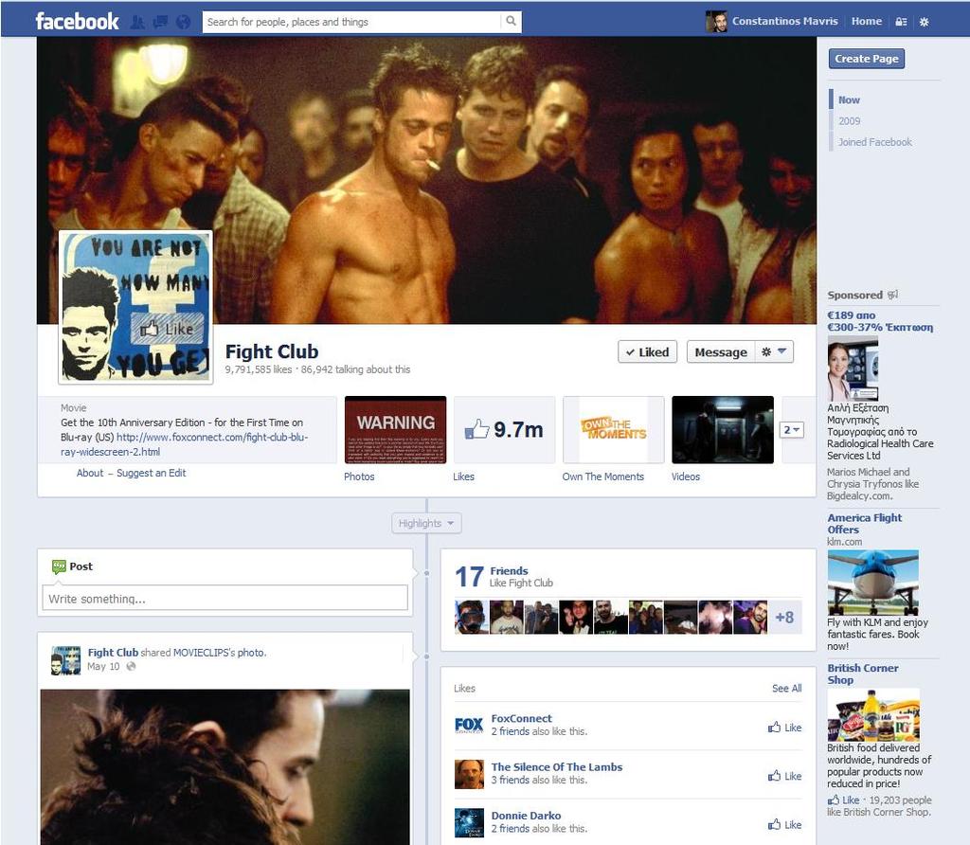Click the first friend's snorkel mask photo
This screenshot has width=970, height=845.
471,617
